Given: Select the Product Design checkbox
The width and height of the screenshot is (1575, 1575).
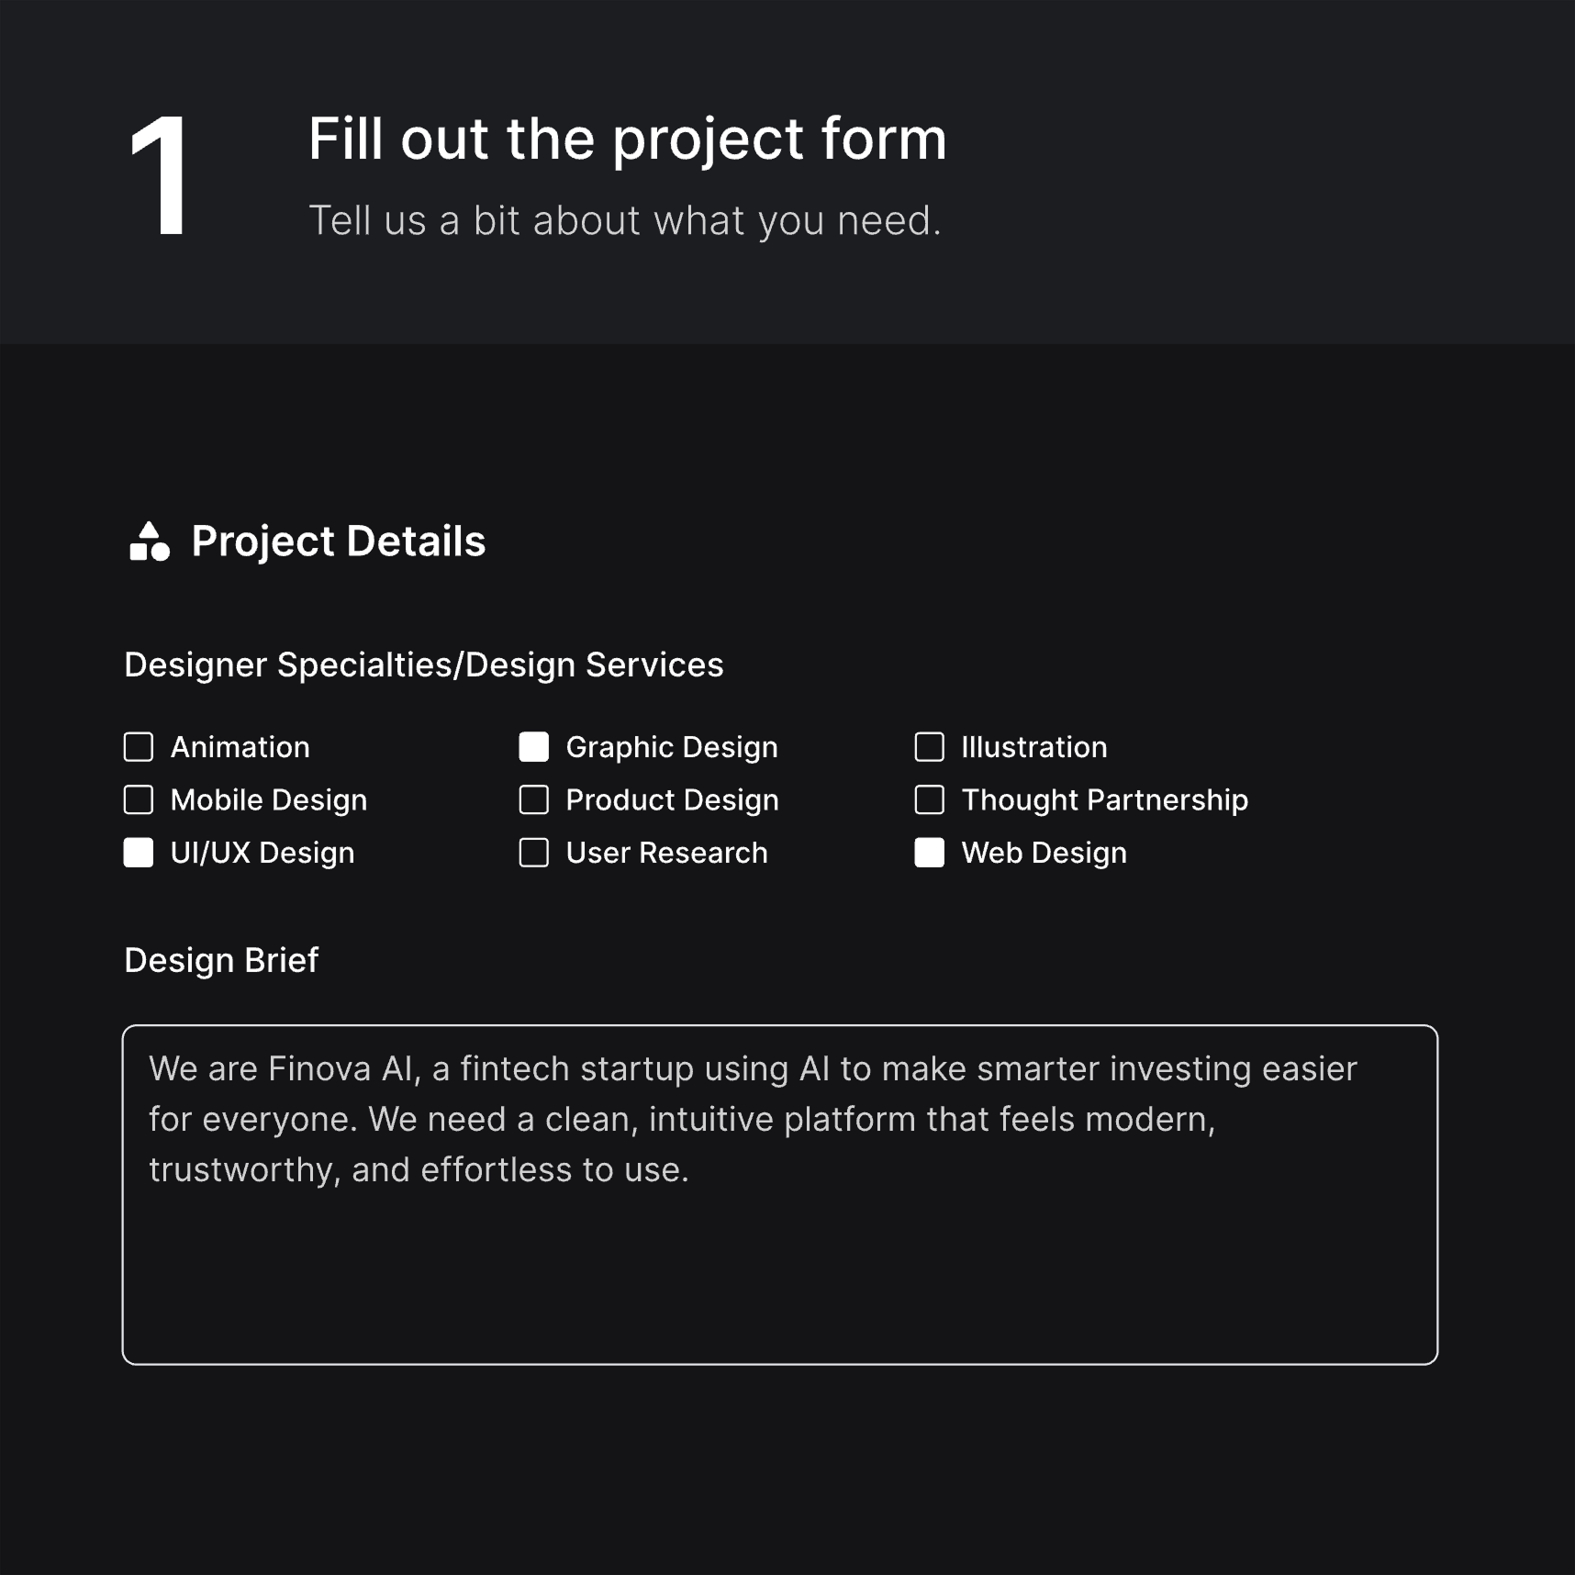Looking at the screenshot, I should pos(534,799).
